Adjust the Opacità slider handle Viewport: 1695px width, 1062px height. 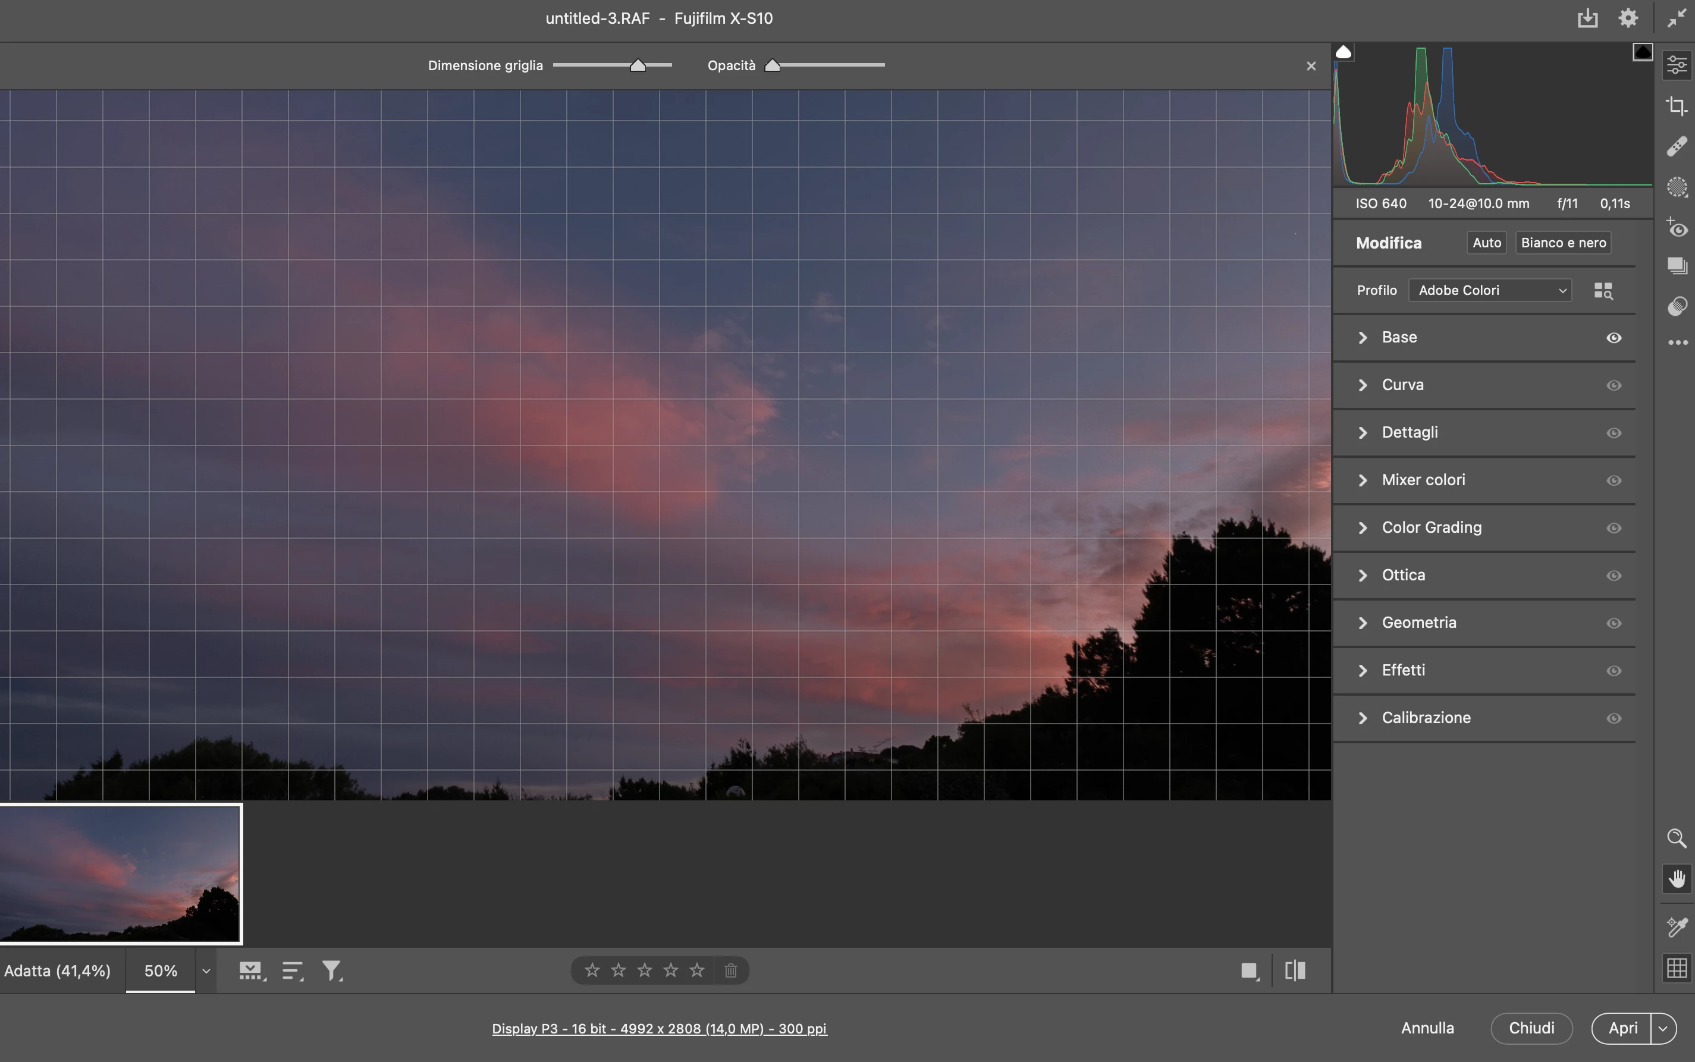pos(772,65)
